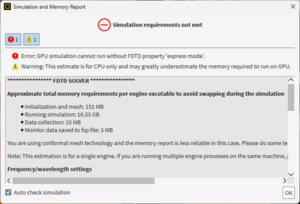Click the red 'requirements not met' status icon
This screenshot has width=300, height=204.
tap(104, 24)
